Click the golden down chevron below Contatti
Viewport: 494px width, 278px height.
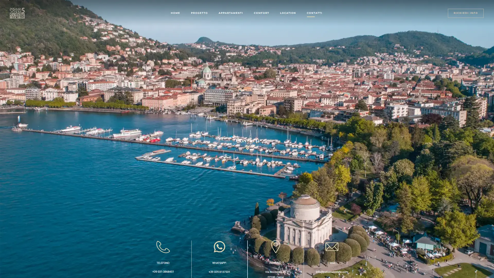tap(247, 147)
